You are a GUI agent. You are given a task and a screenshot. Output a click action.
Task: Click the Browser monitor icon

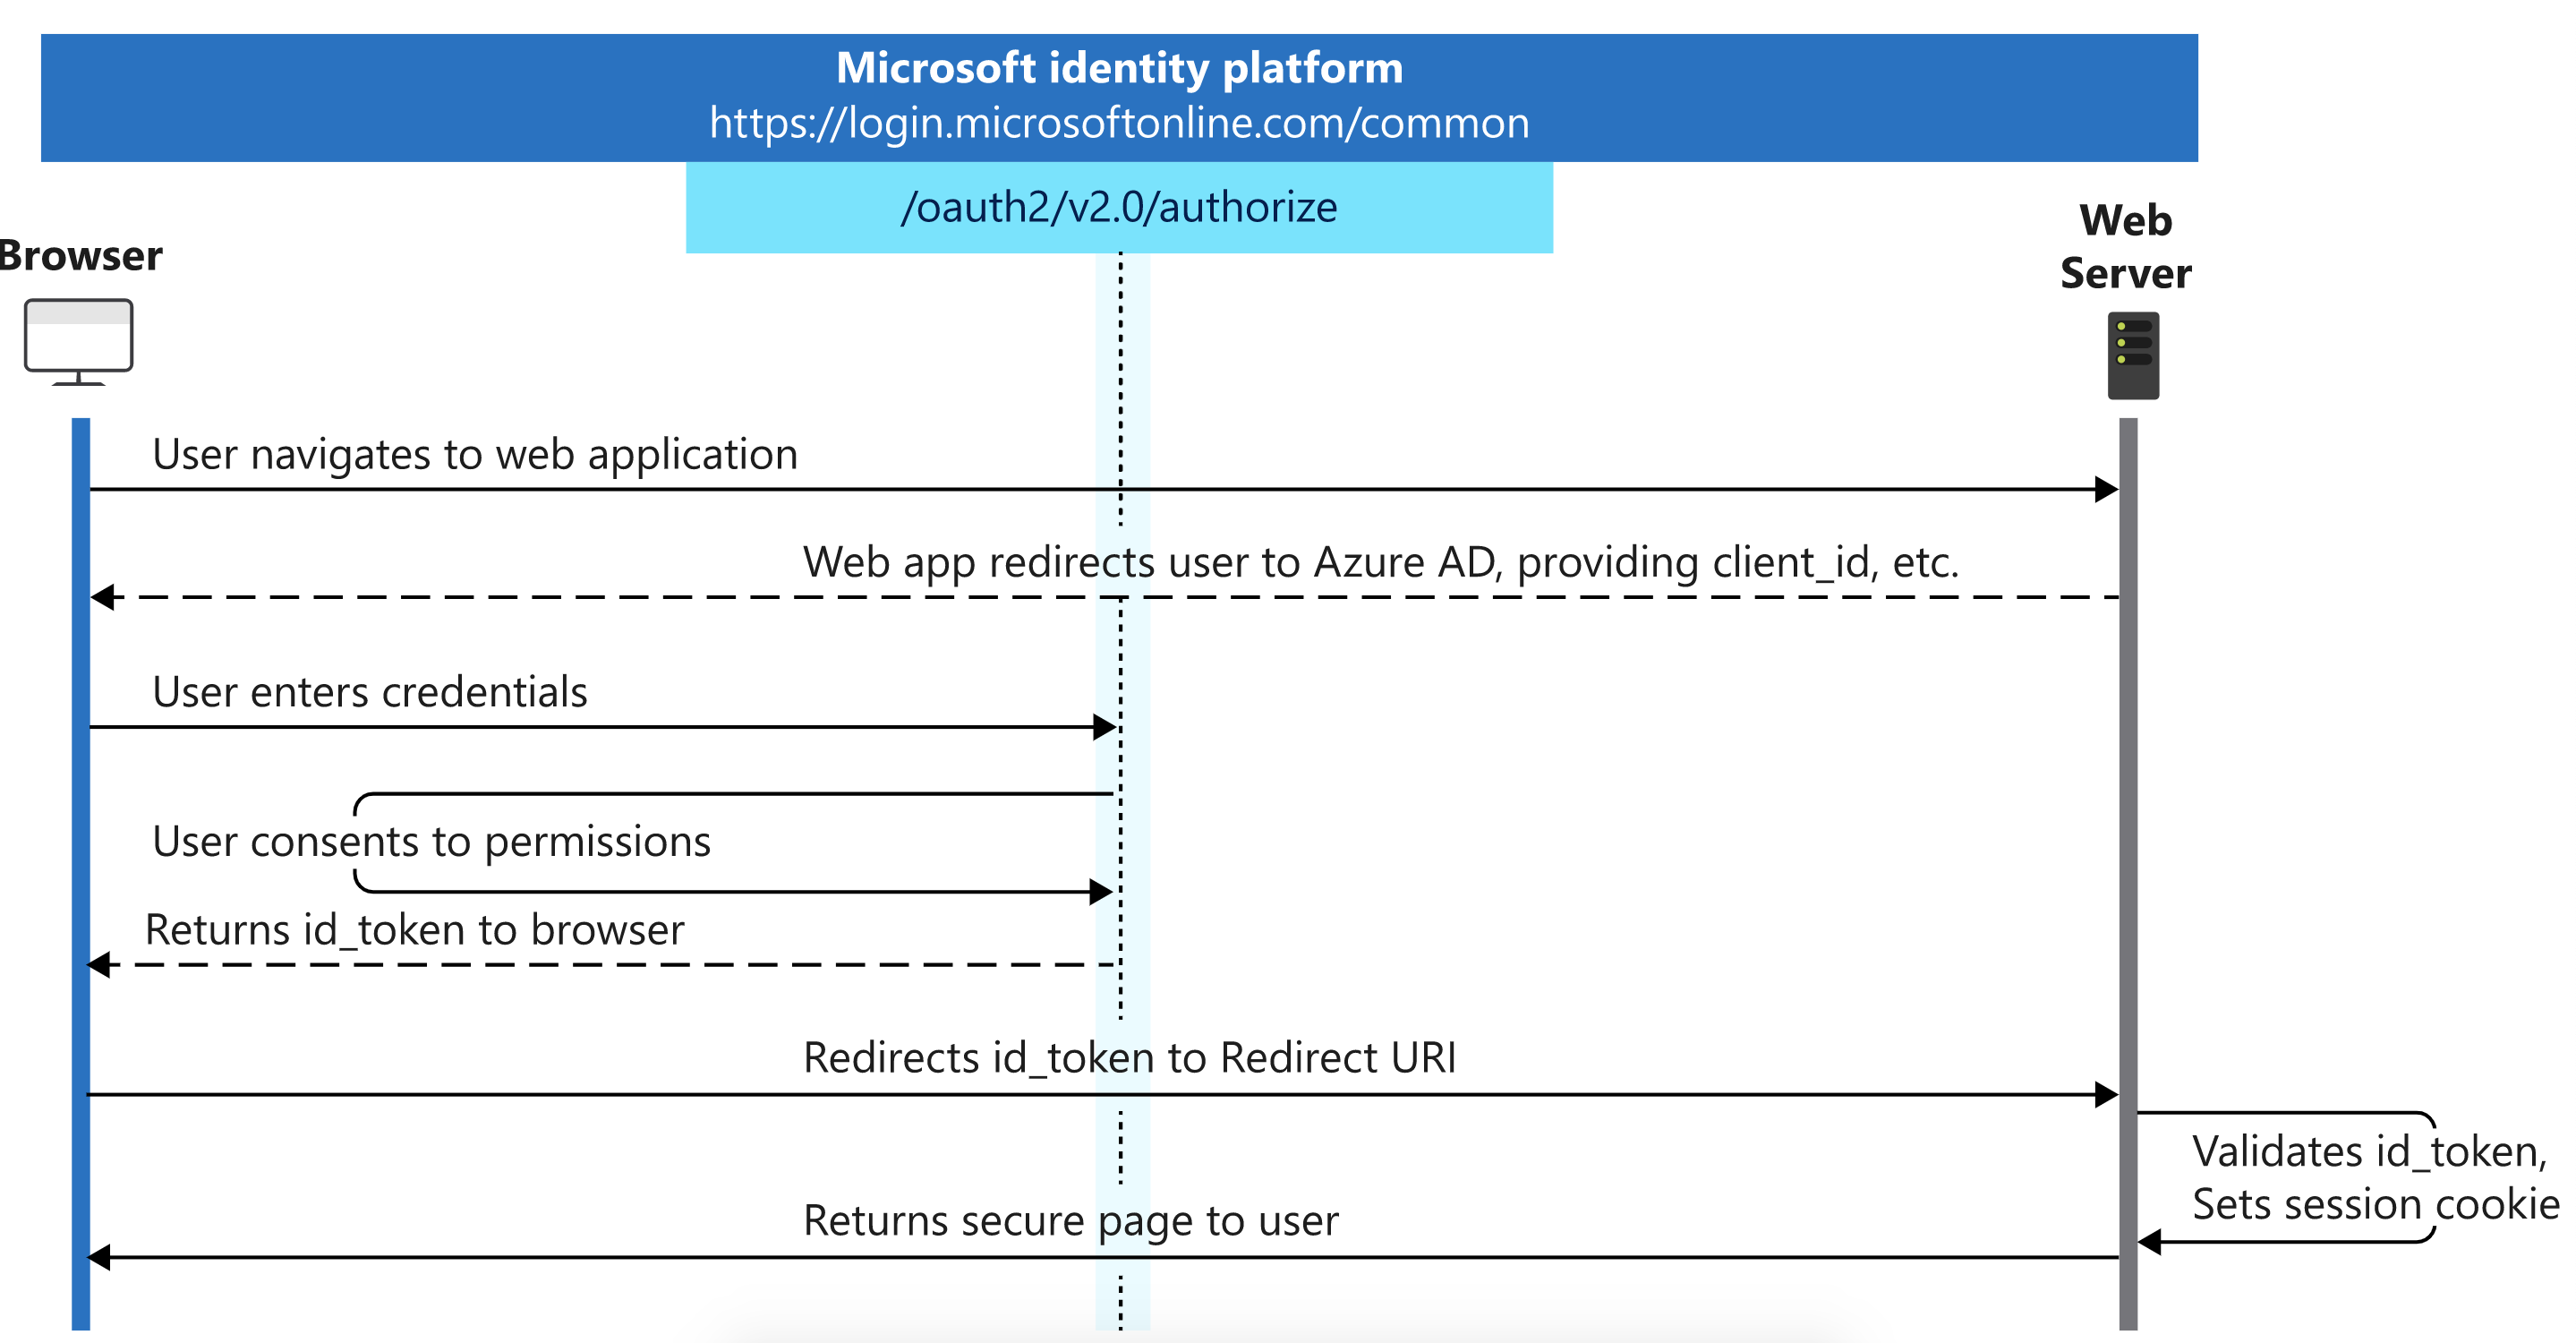78,340
